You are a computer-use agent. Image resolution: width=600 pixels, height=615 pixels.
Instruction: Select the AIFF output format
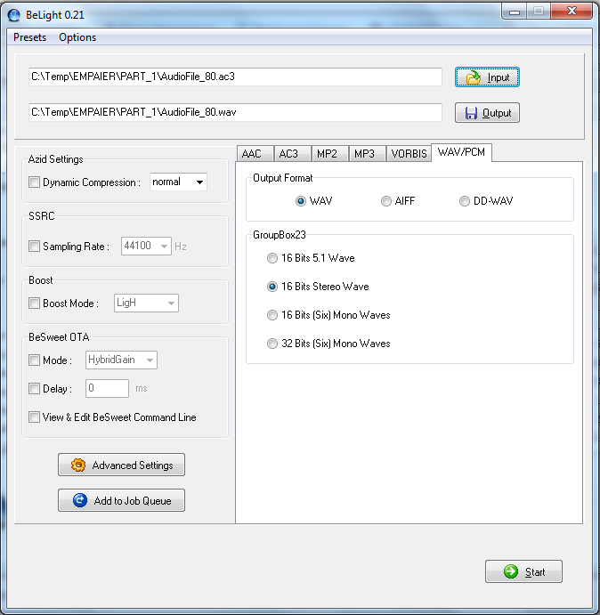tap(386, 201)
